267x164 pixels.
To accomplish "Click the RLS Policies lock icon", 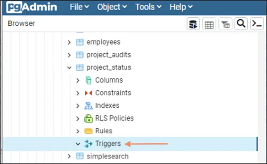I will 89,118.
